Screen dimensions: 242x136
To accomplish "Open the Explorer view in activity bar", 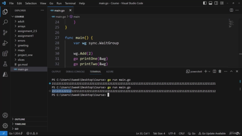I will point(5,12).
